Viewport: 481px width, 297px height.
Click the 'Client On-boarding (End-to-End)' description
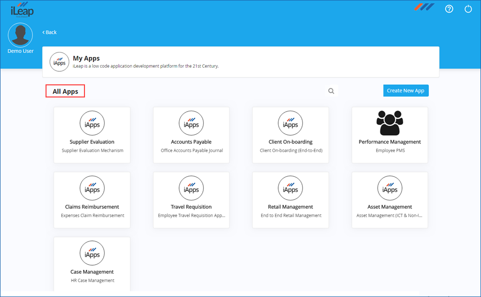pos(291,151)
